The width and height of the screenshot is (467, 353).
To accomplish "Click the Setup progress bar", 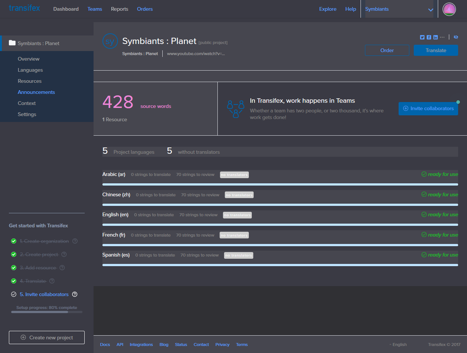I will tap(47, 312).
